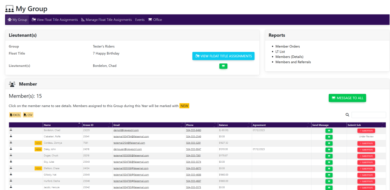Click the person icon beside Daley, John
Image resolution: width=390 pixels, height=190 pixels.
tap(11, 149)
